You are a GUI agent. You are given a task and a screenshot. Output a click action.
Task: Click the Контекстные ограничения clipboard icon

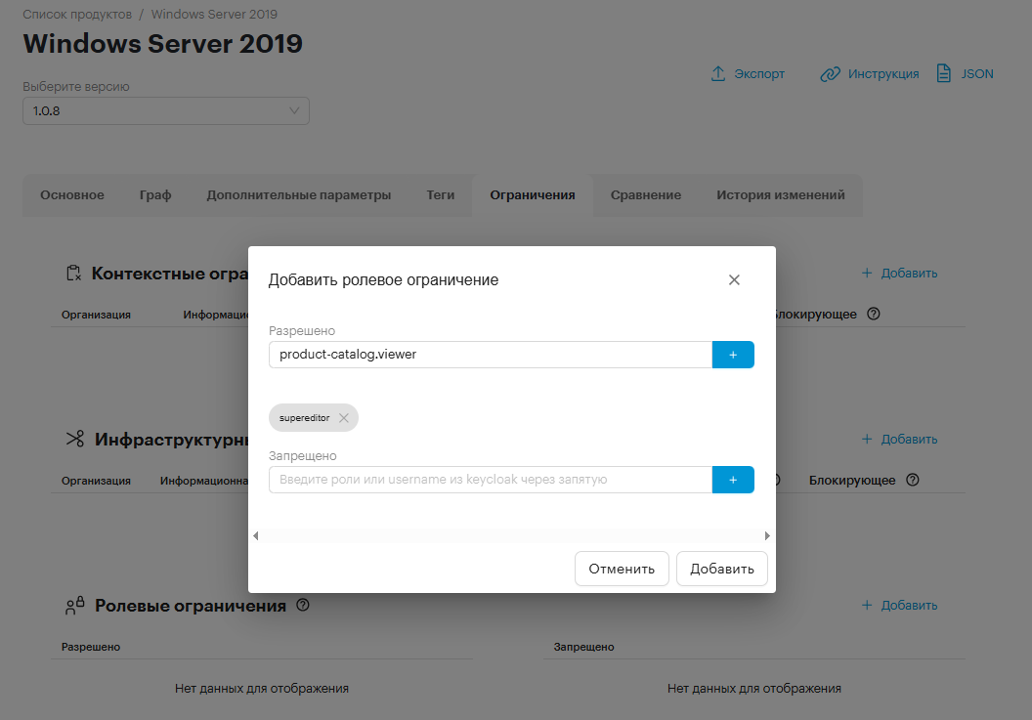coord(73,274)
